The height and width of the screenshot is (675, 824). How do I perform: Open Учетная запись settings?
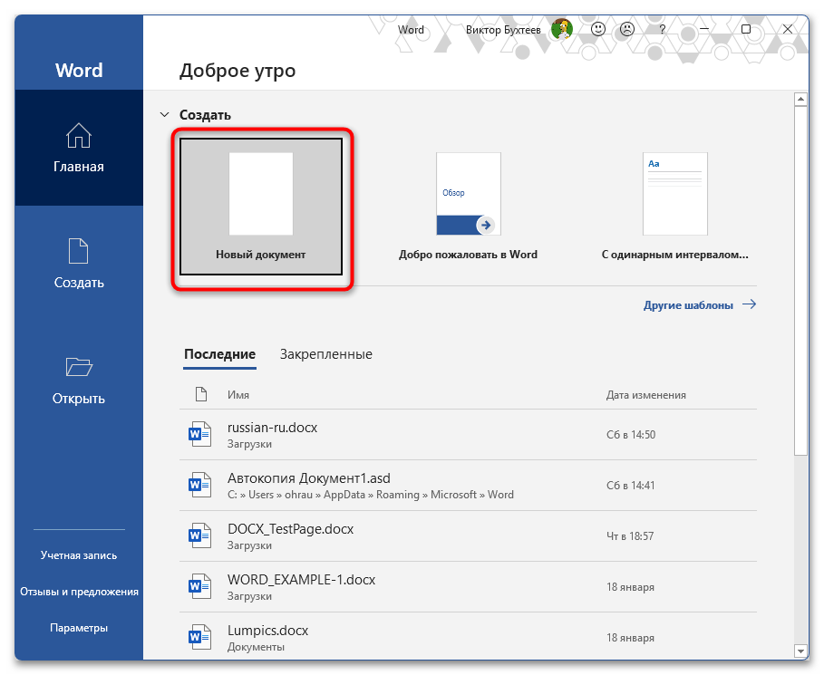tap(79, 554)
